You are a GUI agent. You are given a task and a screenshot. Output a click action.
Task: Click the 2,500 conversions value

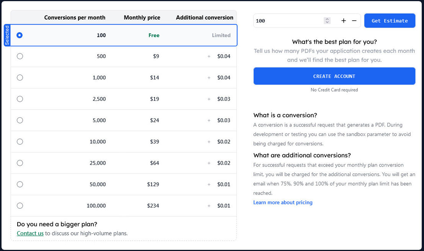coord(99,99)
